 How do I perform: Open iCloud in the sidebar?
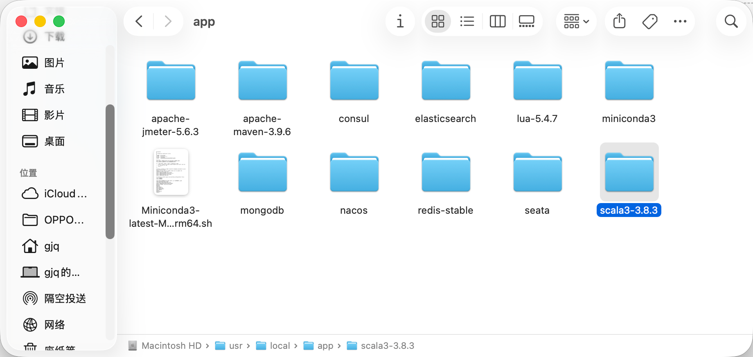[x=54, y=194]
